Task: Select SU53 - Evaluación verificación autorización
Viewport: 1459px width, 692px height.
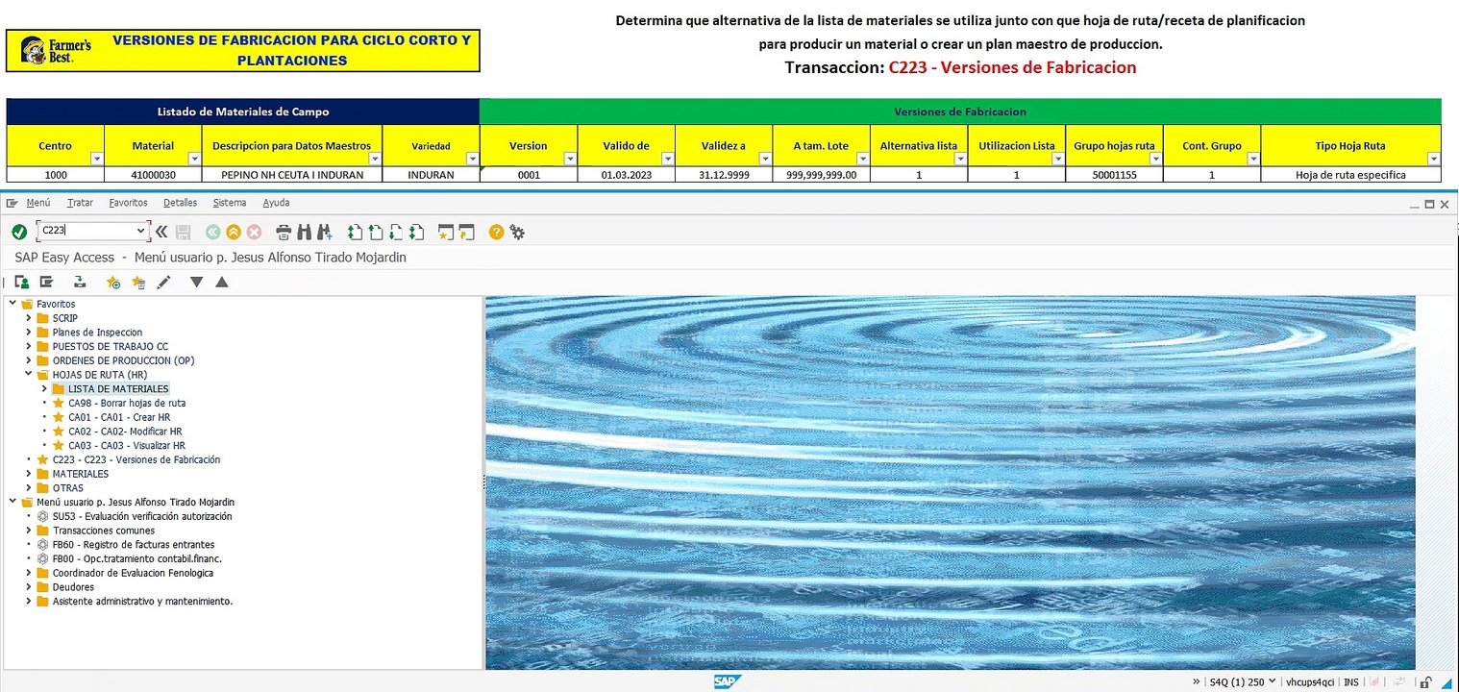Action: pyautogui.click(x=142, y=516)
